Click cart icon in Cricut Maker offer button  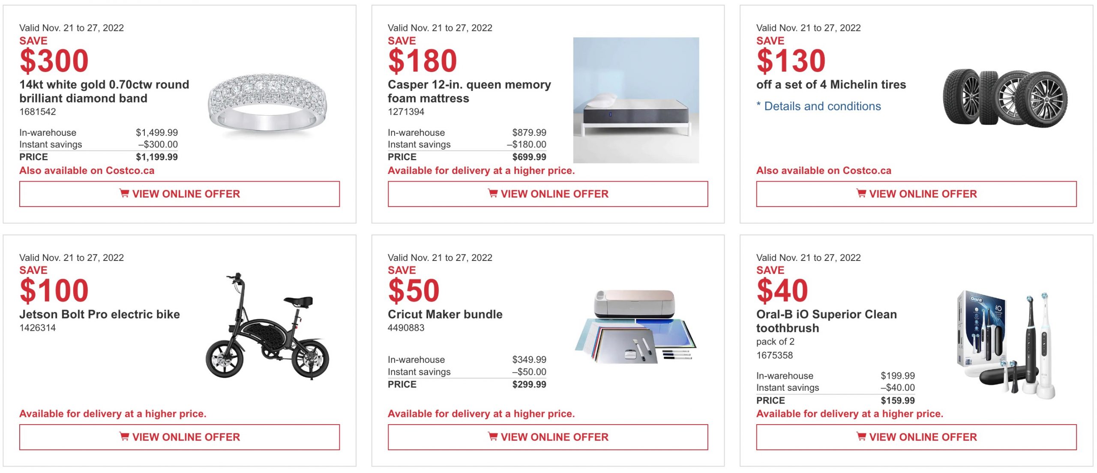click(x=492, y=437)
